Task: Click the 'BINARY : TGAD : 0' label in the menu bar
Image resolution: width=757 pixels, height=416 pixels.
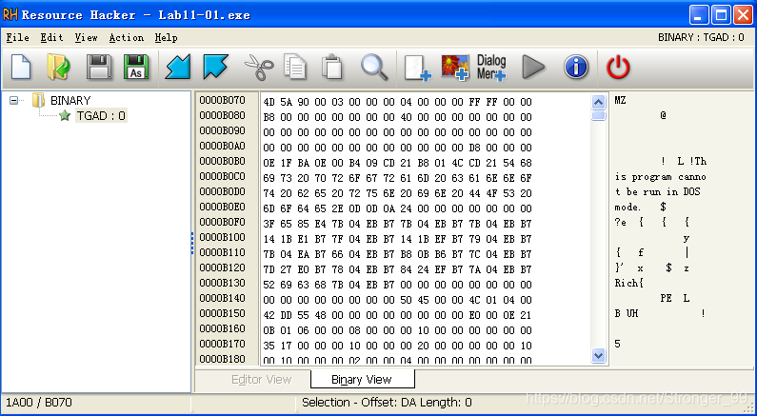Action: 701,37
